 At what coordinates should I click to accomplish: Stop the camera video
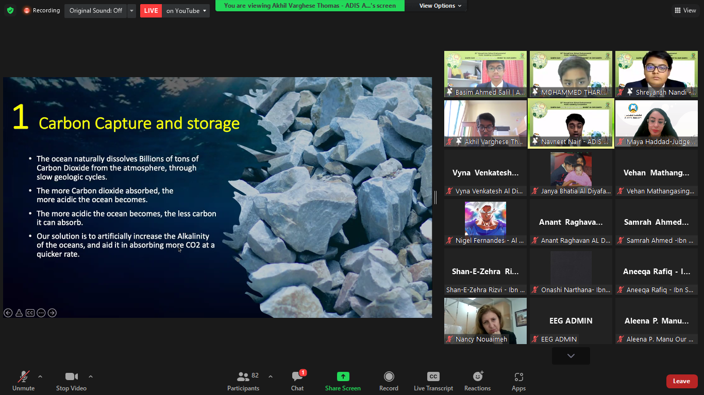point(71,377)
